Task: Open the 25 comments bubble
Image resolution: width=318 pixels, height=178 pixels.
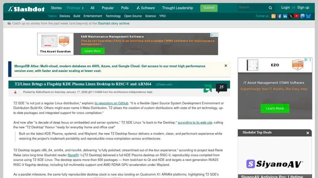Action: coord(221,87)
